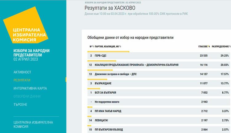Image resolution: width=231 pixels, height=133 pixels.
Task: Click the Централна избирателна комисия yellow logo
Action: point(26,25)
